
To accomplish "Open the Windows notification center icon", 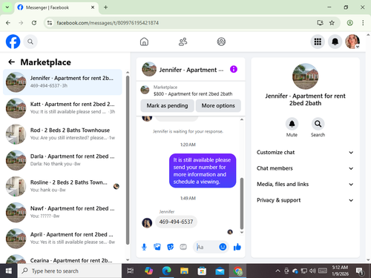I will click(359, 271).
